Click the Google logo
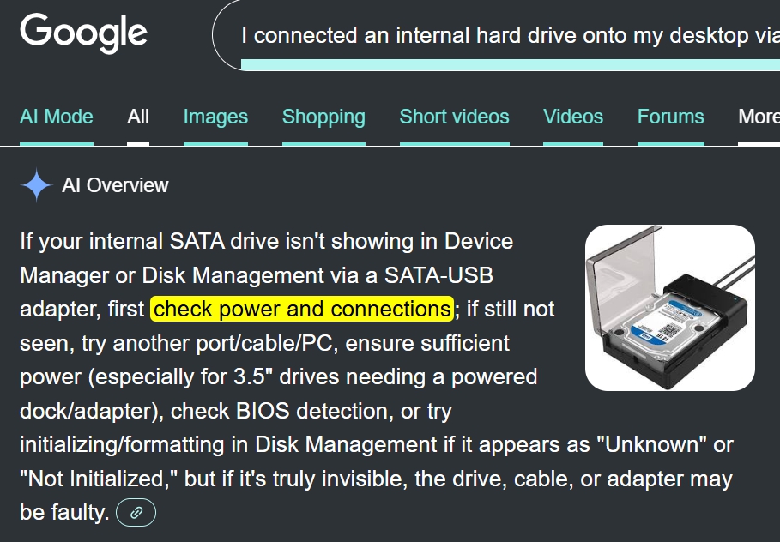 [83, 33]
